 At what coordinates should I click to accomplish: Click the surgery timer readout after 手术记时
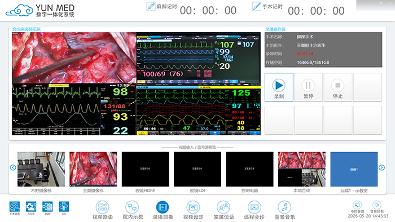pyautogui.click(x=316, y=11)
